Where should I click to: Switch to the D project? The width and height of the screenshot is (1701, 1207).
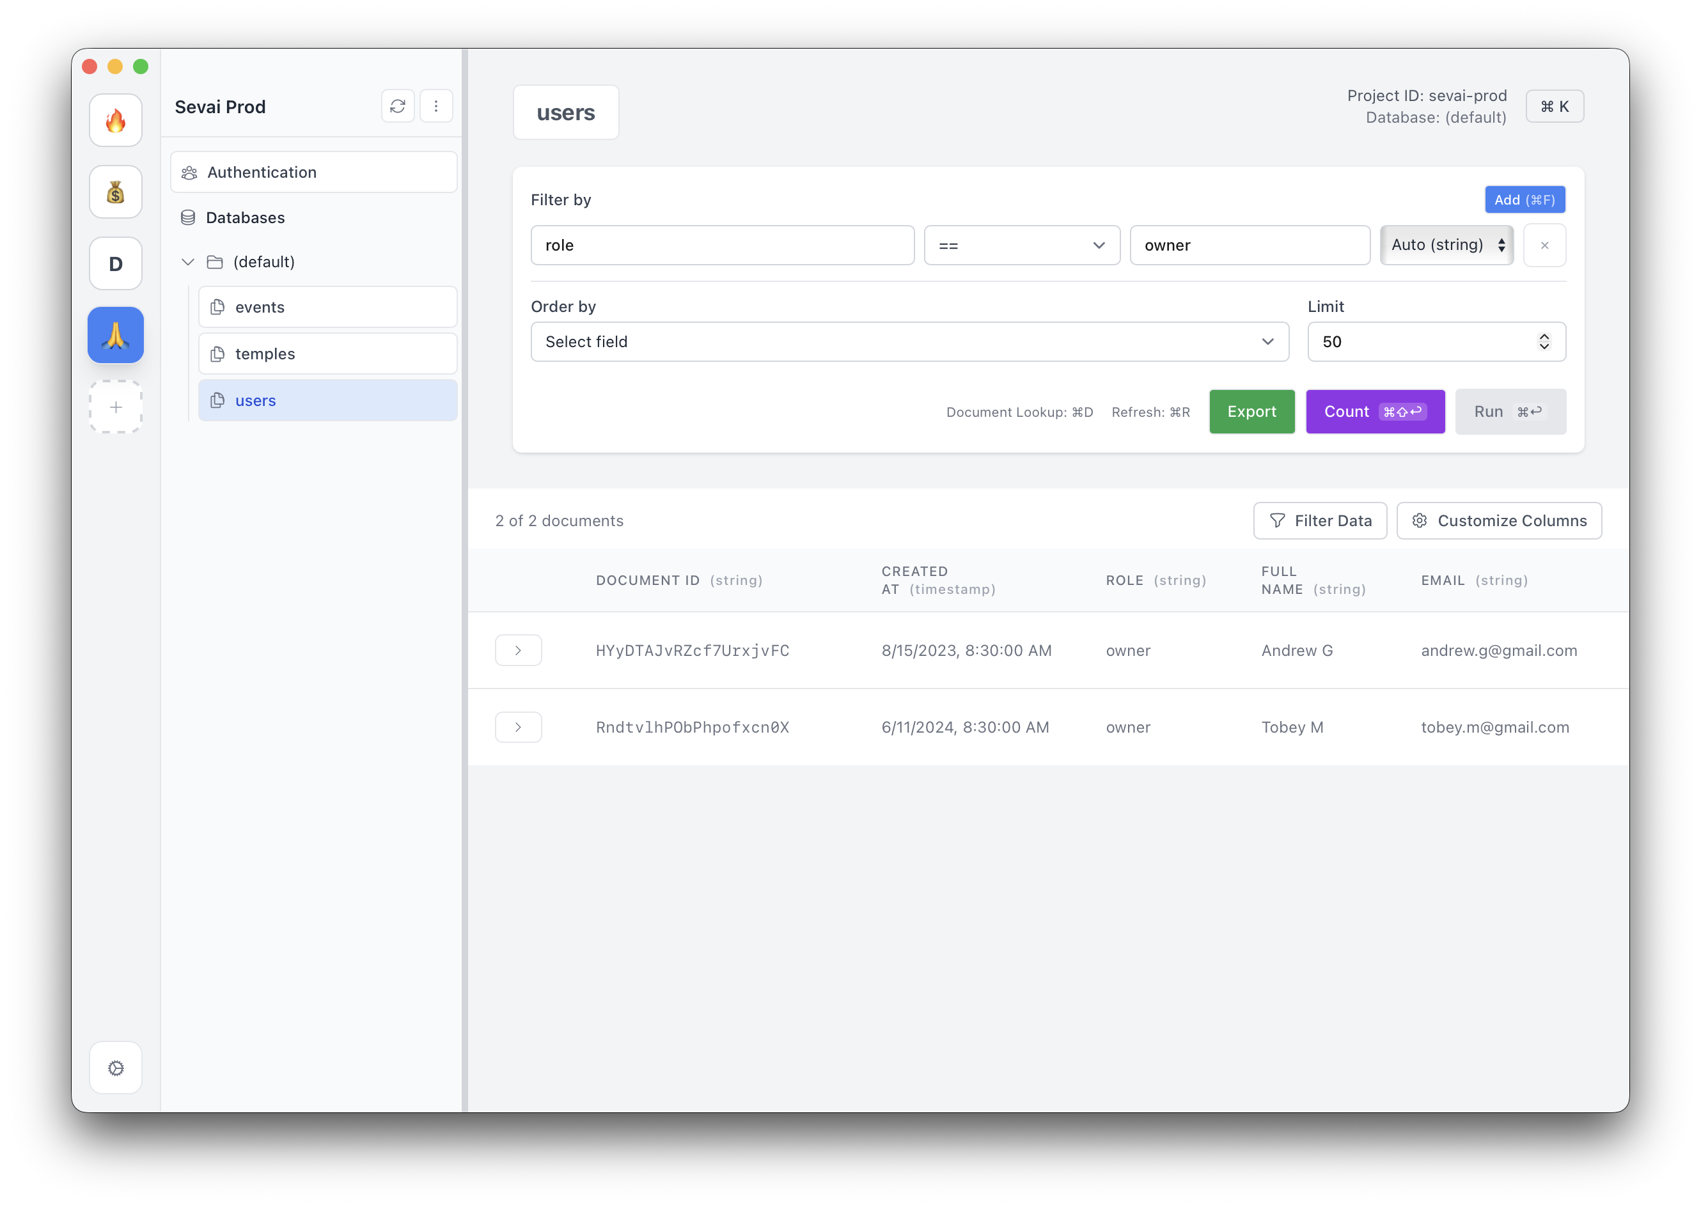click(115, 262)
